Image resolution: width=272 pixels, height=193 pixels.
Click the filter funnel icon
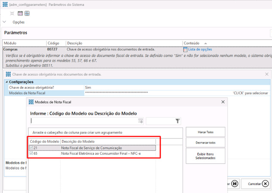point(177,121)
